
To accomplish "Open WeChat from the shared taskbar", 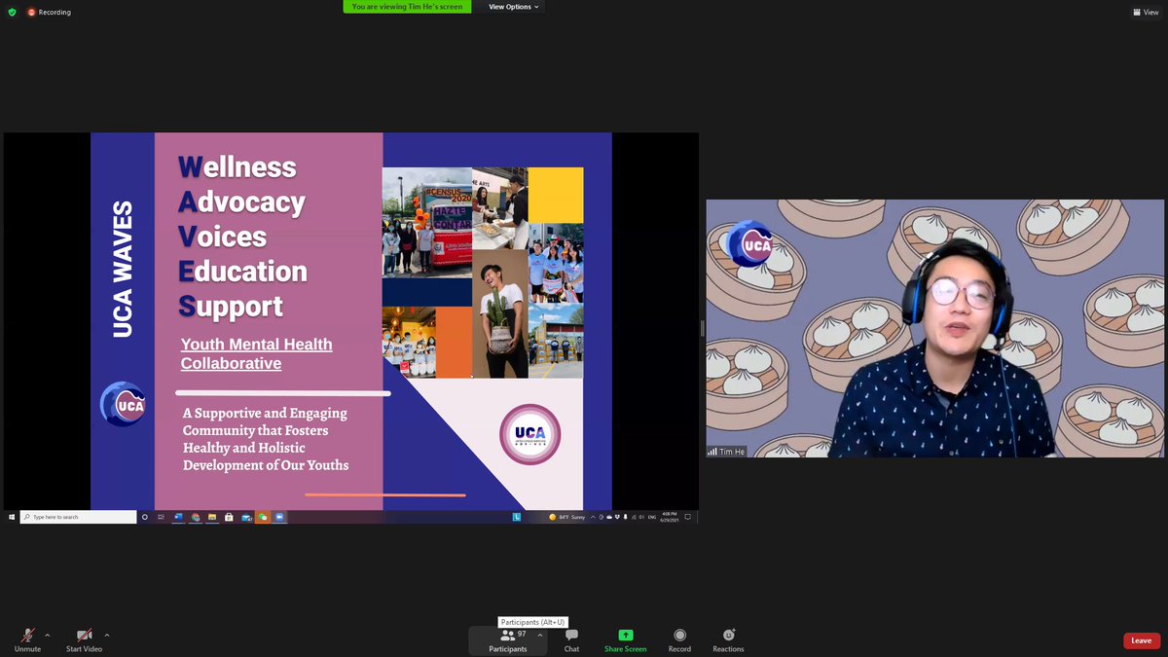I will coord(263,517).
